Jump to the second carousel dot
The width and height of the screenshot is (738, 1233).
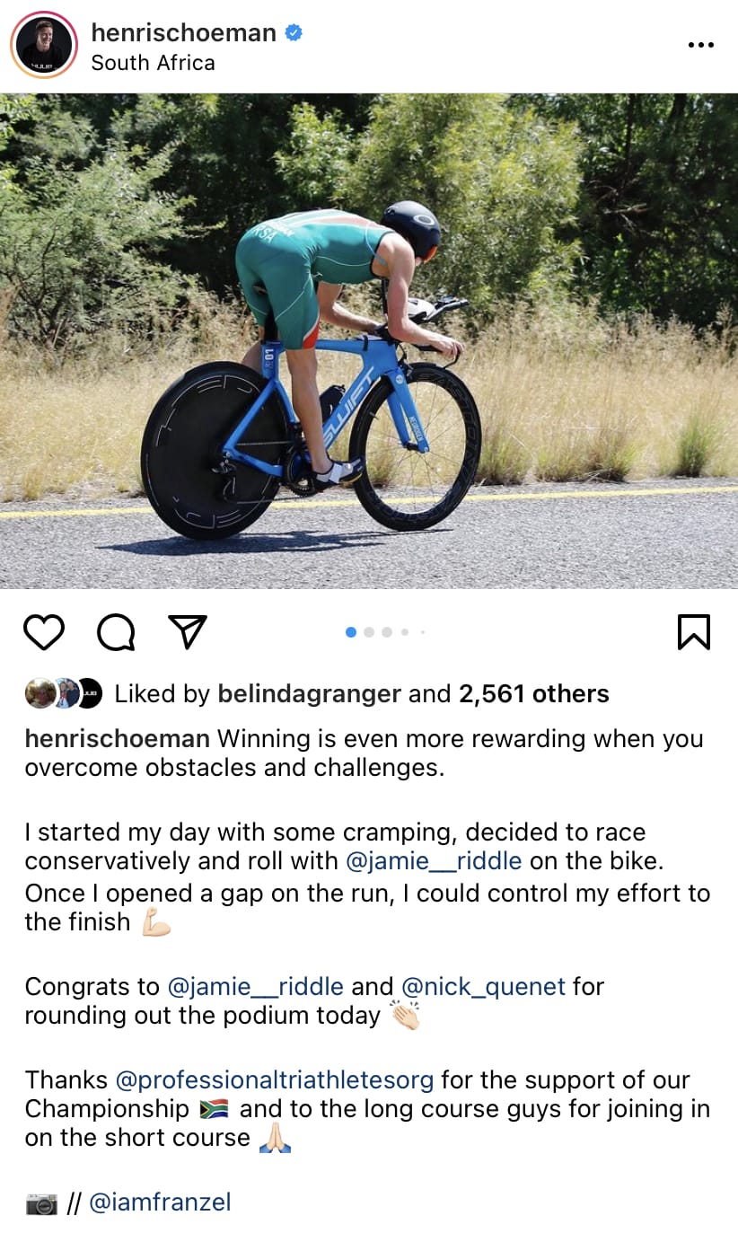point(369,632)
